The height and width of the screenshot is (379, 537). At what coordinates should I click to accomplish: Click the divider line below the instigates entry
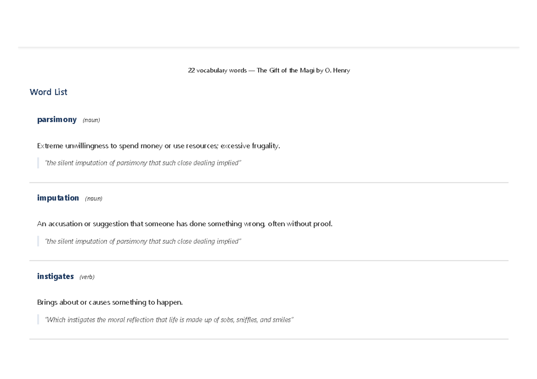tap(269, 339)
